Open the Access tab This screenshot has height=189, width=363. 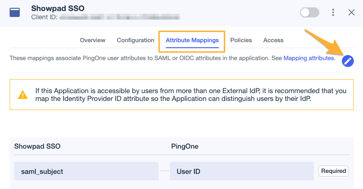point(273,40)
